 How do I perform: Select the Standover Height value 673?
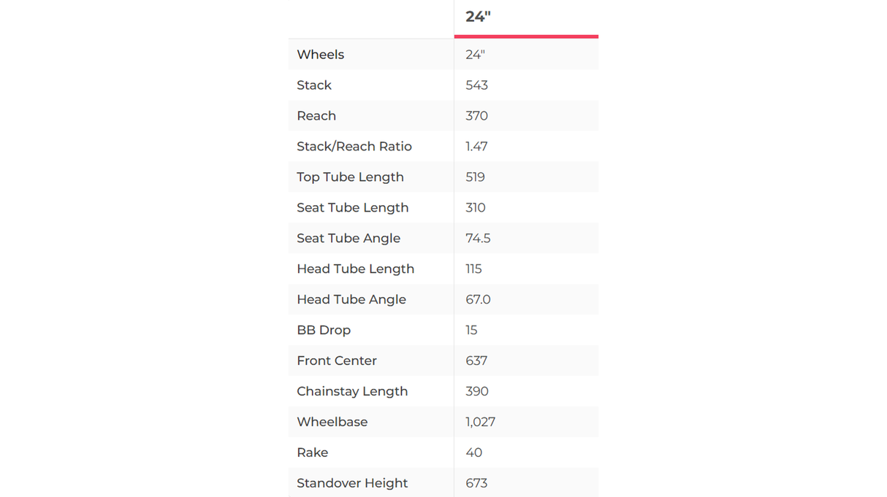point(476,483)
